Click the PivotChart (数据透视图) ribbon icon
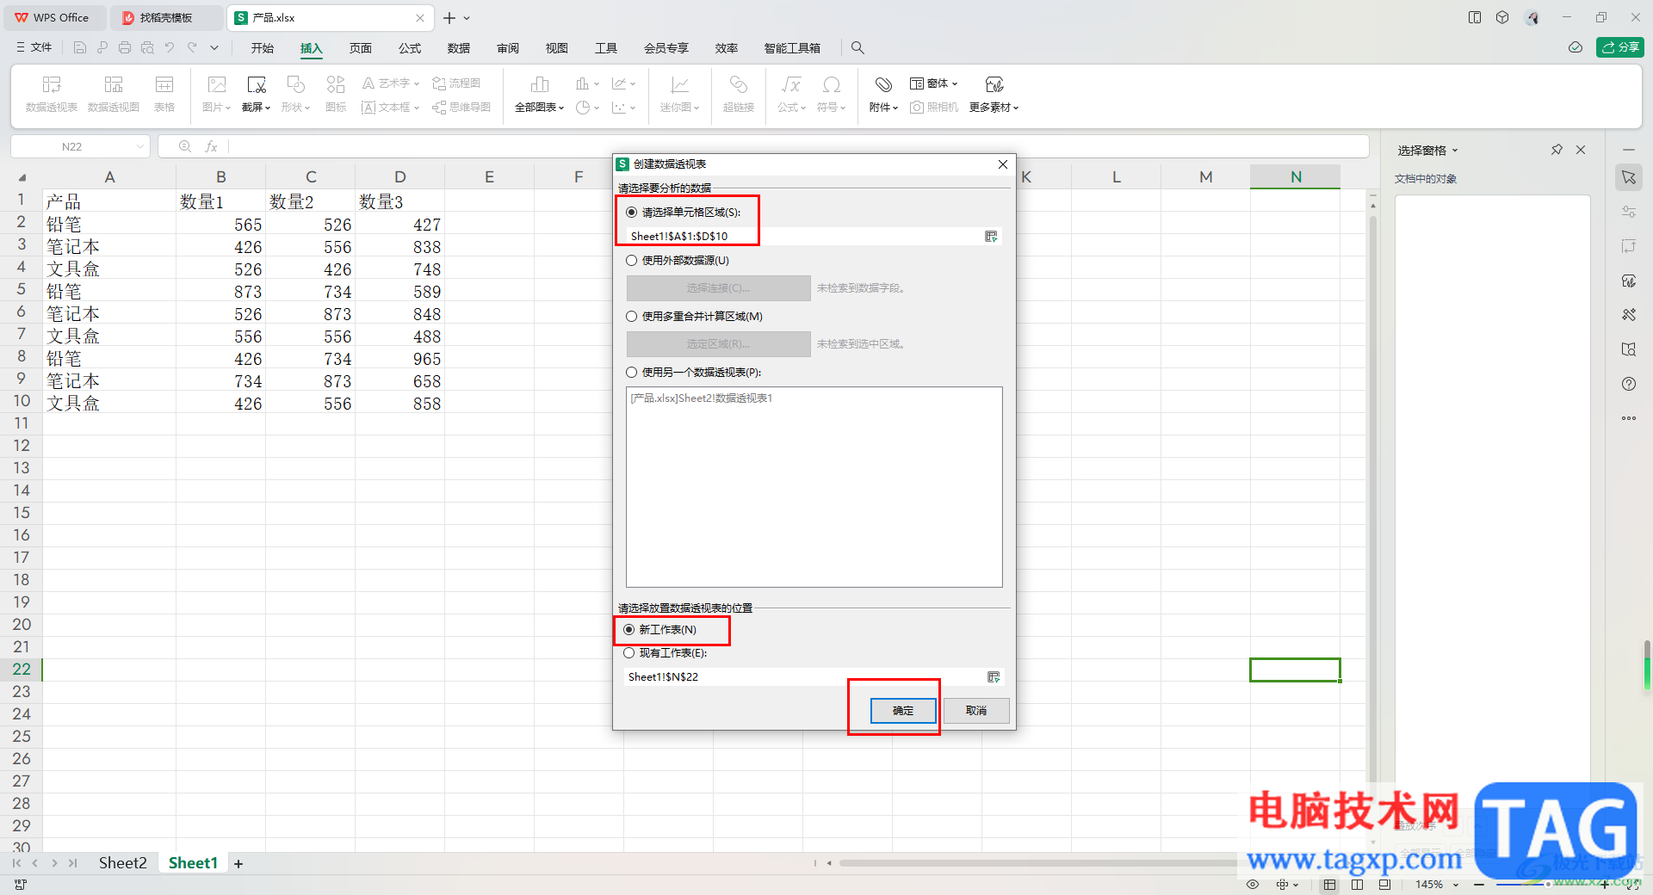 (x=114, y=93)
